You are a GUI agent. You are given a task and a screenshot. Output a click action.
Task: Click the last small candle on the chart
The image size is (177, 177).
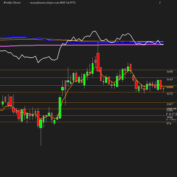tap(164, 88)
